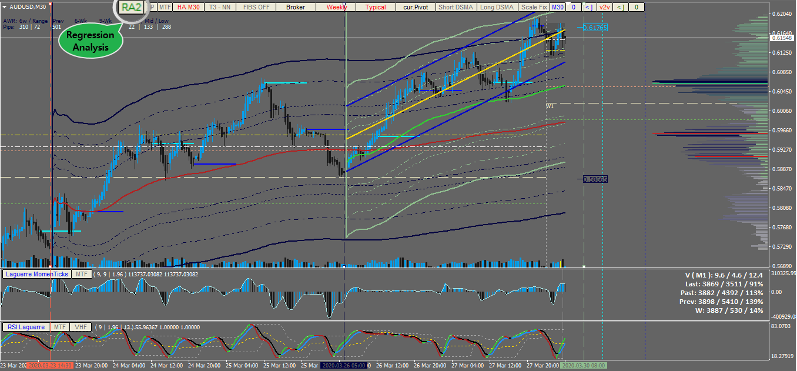Toggle the HA M30 Heiken Ashi button
This screenshot has width=797, height=371.
tap(189, 7)
